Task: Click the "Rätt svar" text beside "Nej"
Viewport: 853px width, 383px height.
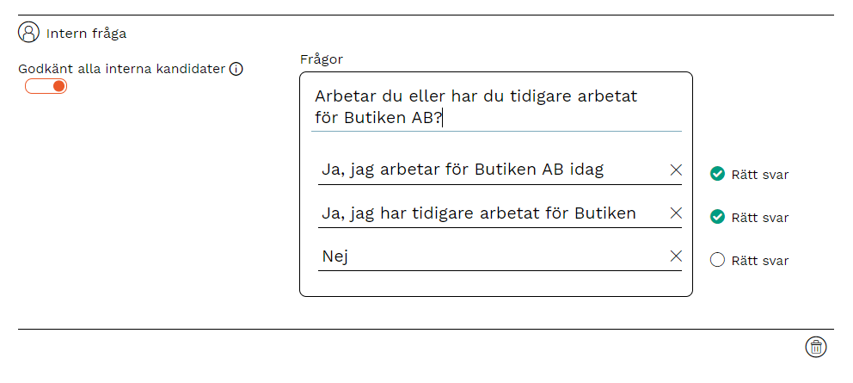Action: pos(759,261)
